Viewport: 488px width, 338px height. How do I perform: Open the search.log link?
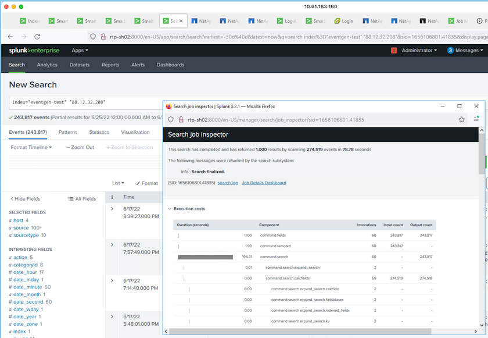[227, 183]
